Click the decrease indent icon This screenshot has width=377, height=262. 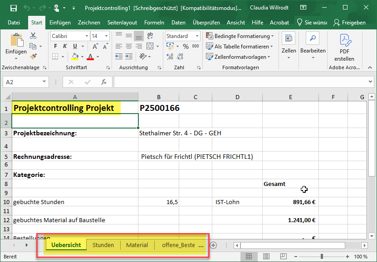tap(119, 56)
